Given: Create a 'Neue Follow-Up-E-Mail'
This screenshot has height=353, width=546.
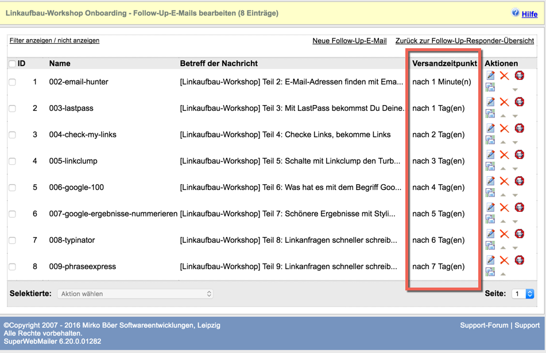Looking at the screenshot, I should [349, 41].
